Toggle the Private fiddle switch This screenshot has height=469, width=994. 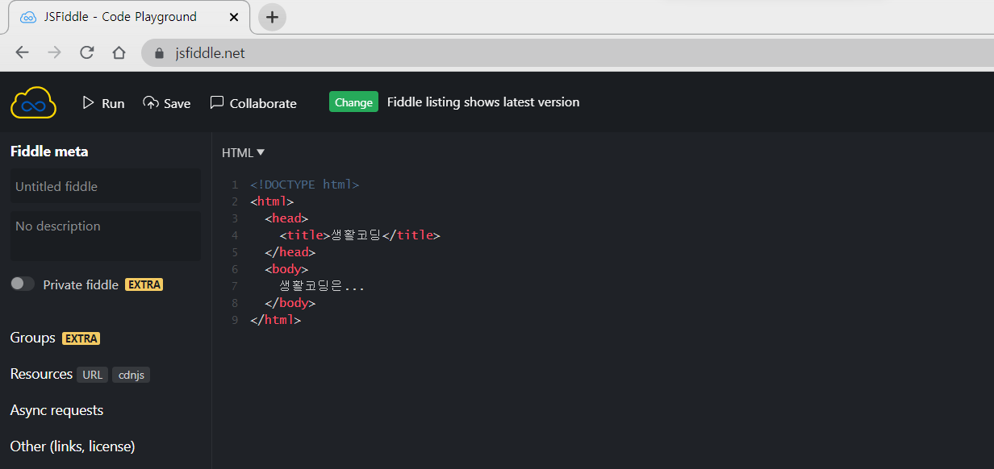point(23,284)
